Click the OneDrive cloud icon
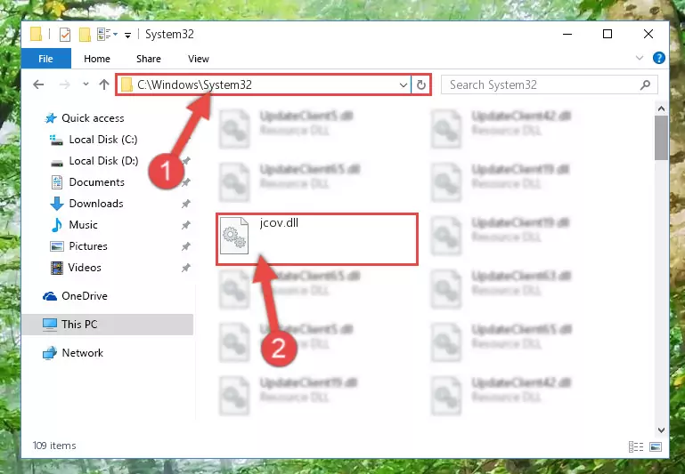The image size is (685, 474). [50, 296]
